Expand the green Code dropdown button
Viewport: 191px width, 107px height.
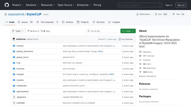(x=128, y=31)
